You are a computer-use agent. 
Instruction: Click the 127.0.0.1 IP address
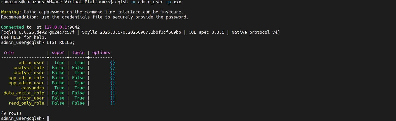55,27
